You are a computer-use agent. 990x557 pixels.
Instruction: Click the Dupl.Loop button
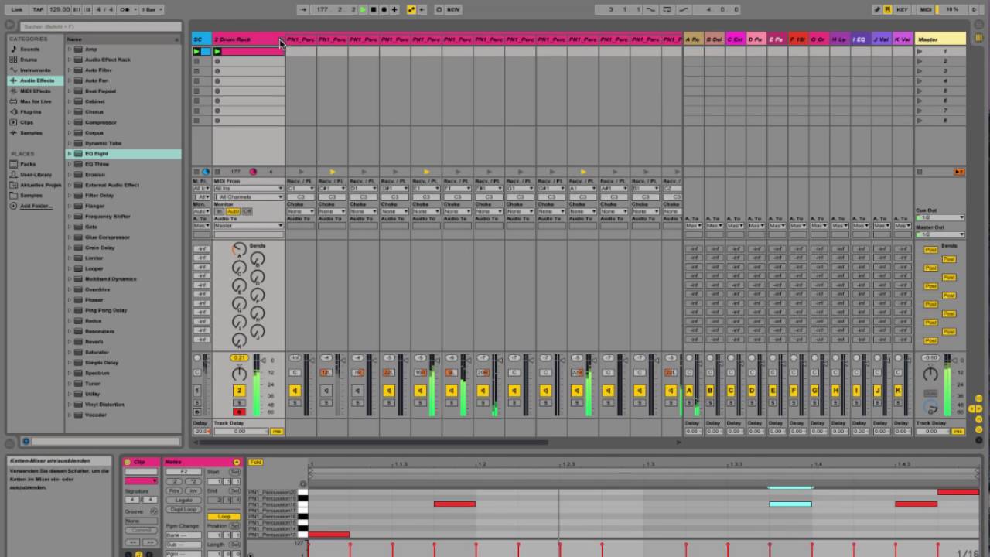pyautogui.click(x=183, y=510)
